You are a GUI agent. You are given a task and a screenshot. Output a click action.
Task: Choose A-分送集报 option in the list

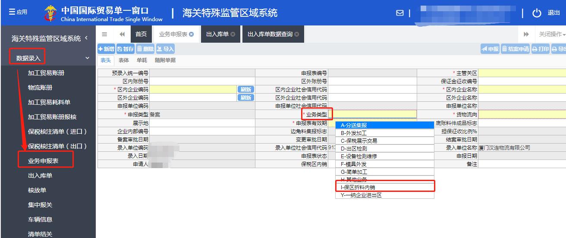[384, 125]
